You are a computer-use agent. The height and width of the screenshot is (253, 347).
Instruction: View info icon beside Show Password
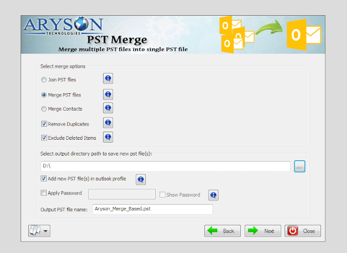click(x=213, y=195)
